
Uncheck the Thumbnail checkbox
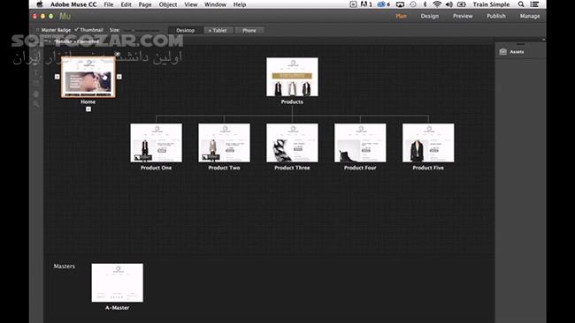(x=77, y=30)
